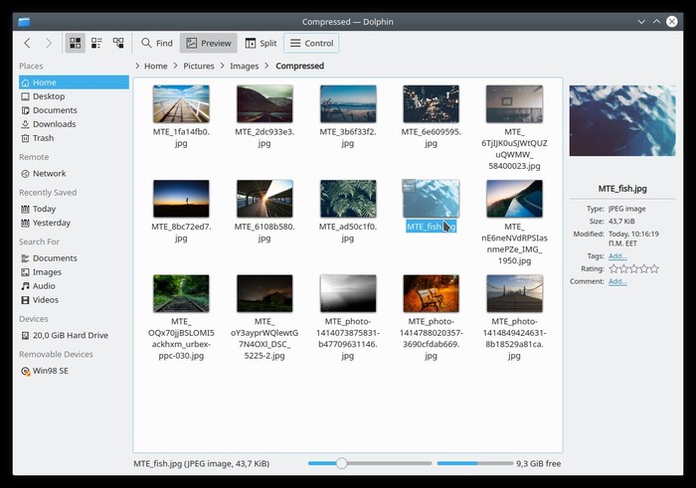
Task: Expand chevron before Home breadcrumb
Action: point(137,66)
